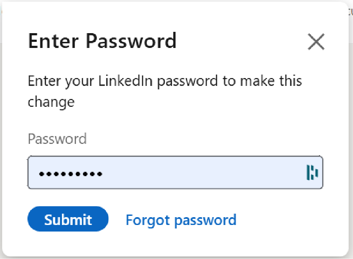Dismiss the dialog using the X icon
This screenshot has height=259, width=353.
(316, 42)
